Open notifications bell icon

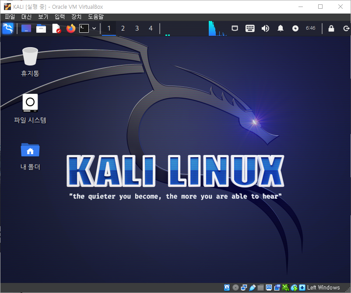click(x=281, y=28)
